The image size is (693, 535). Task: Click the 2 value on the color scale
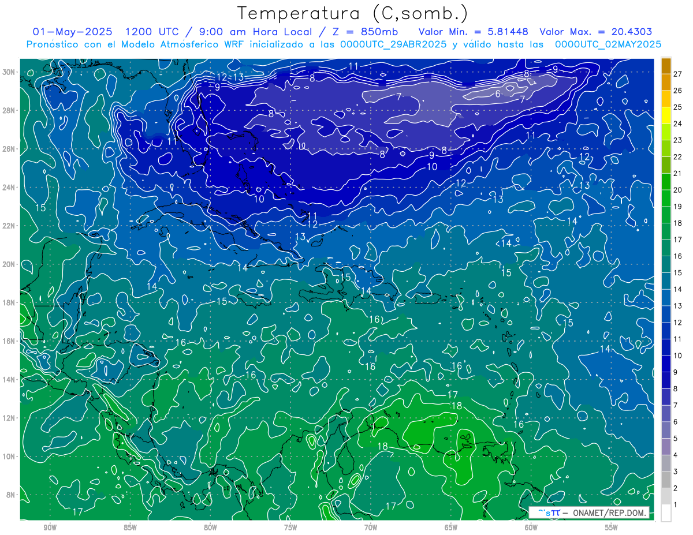(676, 488)
